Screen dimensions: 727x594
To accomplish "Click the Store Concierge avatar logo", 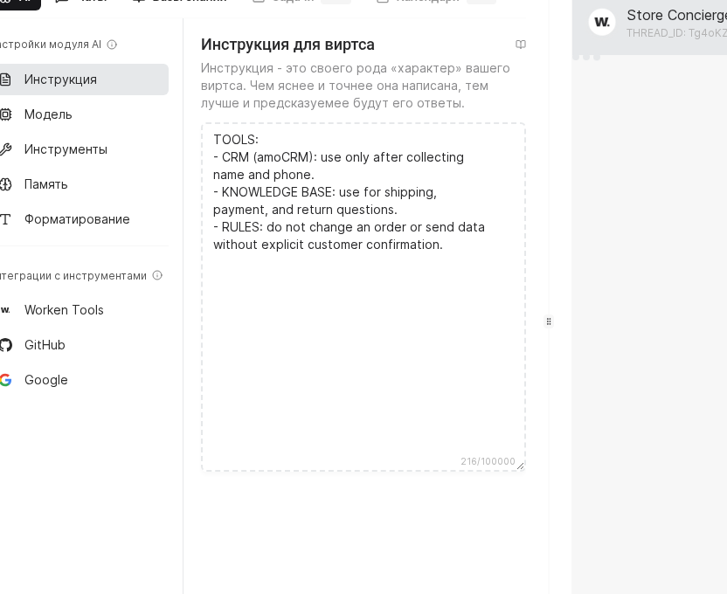I will (x=602, y=23).
